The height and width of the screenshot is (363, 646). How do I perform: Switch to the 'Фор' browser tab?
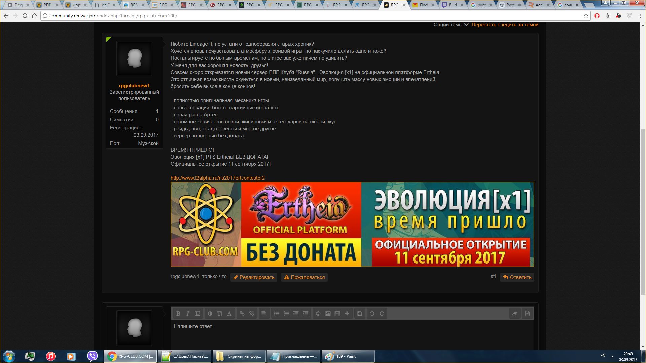pyautogui.click(x=77, y=5)
